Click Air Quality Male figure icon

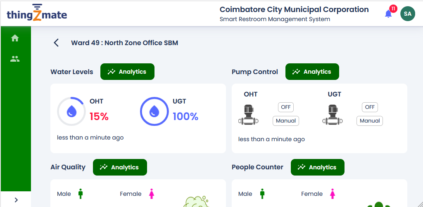(x=81, y=194)
